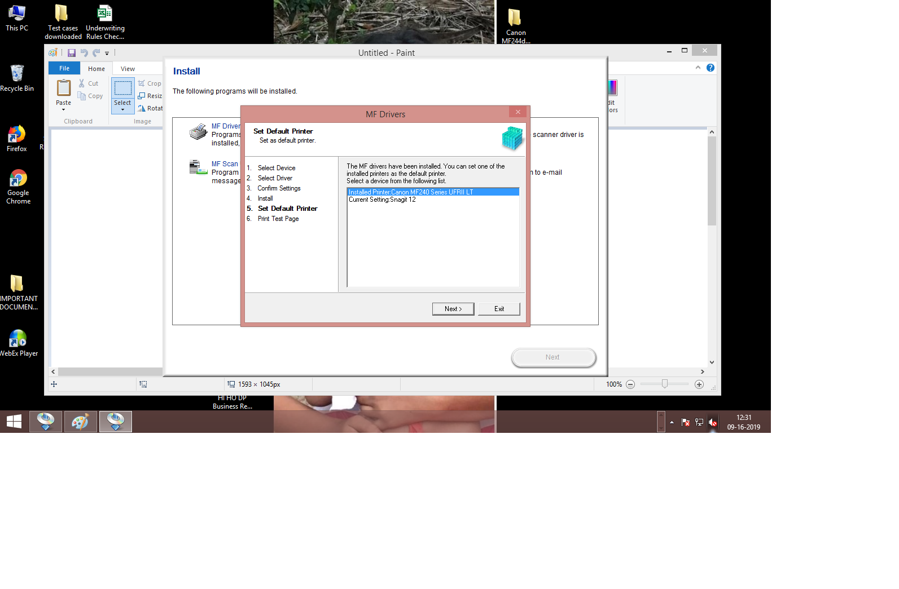The image size is (899, 589).
Task: Click the Rotate tool in Paint
Action: [x=150, y=108]
